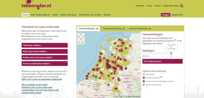Click the Meldingen slider track
This screenshot has width=204, height=98.
[157, 53]
